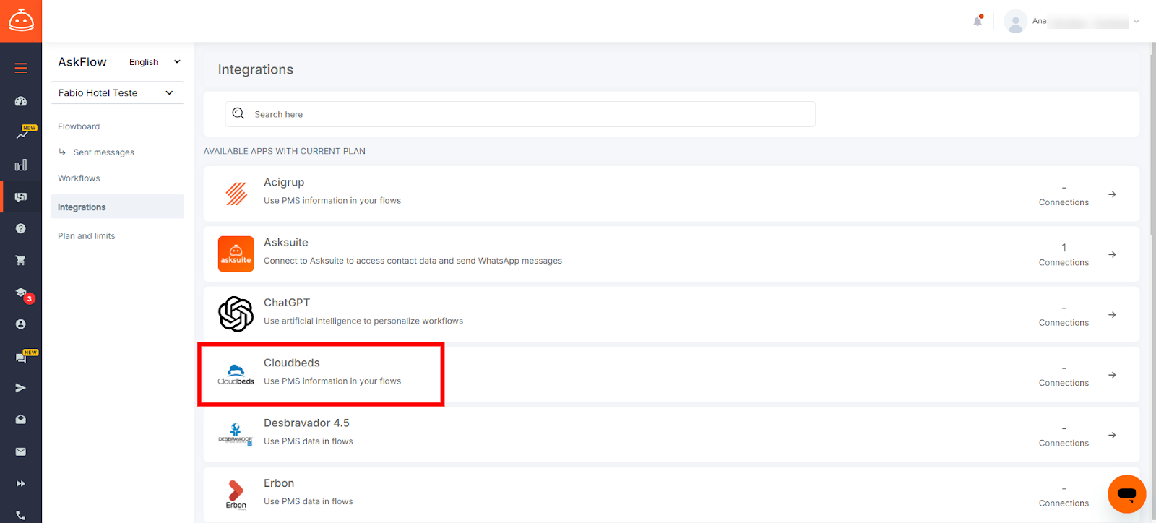Click the Search here input field
1156x523 pixels.
(x=520, y=114)
